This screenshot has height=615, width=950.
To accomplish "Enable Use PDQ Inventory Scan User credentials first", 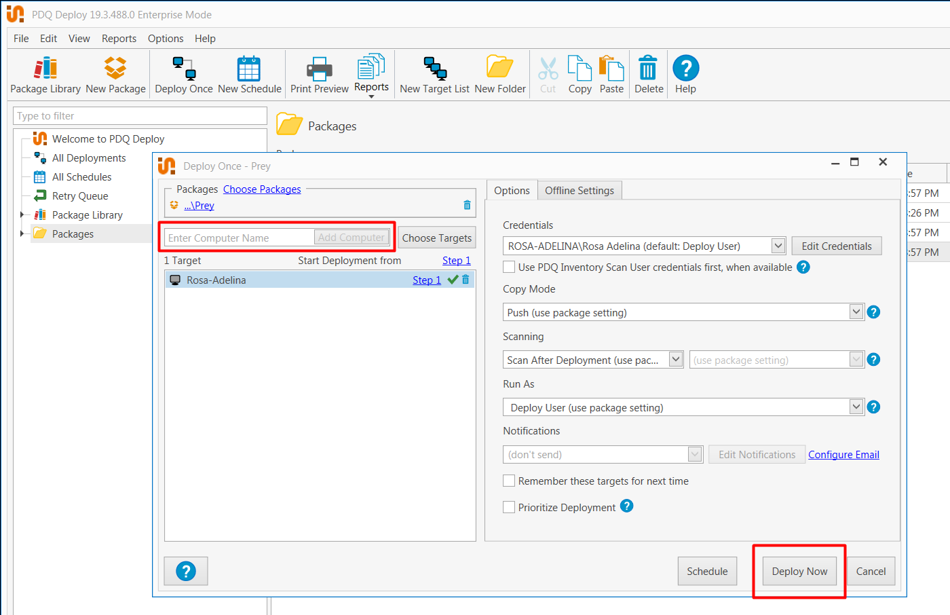I will pos(509,267).
